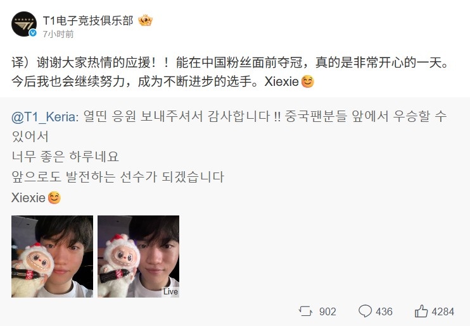Image resolution: width=470 pixels, height=326 pixels.
Task: Click the Chinese translation text of the post
Action: [230, 72]
